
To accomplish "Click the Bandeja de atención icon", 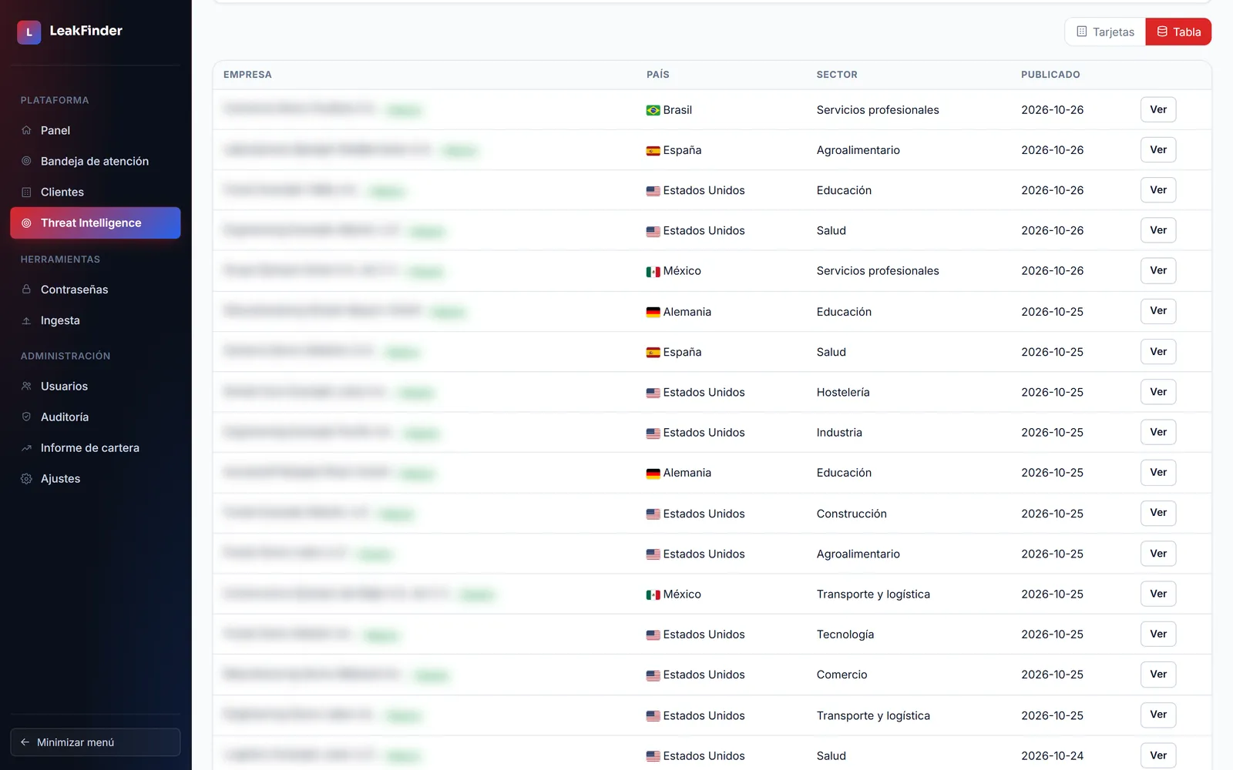I will coord(26,161).
